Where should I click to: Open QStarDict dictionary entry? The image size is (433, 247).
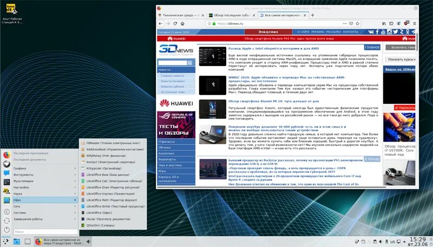pyautogui.click(x=113, y=225)
